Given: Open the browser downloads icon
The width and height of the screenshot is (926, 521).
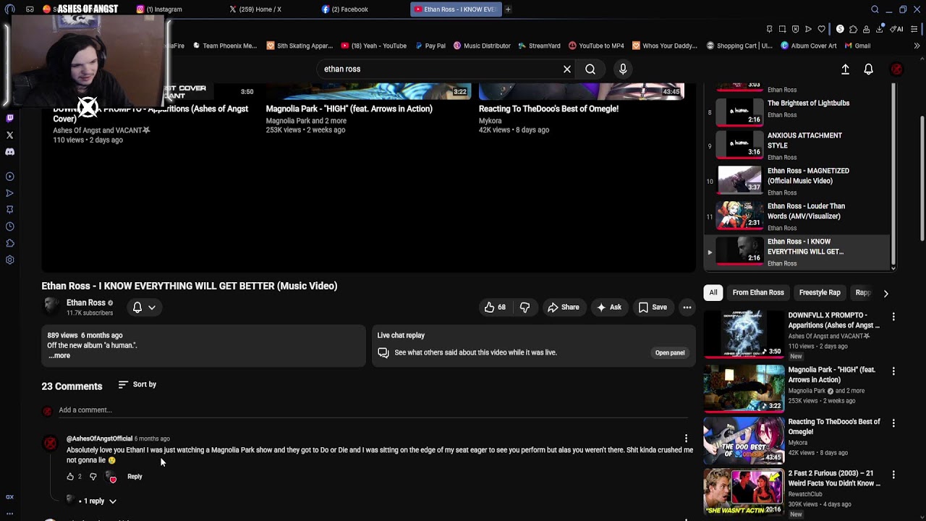Looking at the screenshot, I should click(x=879, y=29).
